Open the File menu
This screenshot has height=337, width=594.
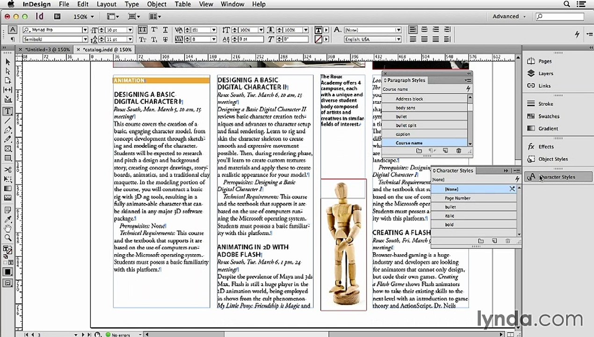64,4
